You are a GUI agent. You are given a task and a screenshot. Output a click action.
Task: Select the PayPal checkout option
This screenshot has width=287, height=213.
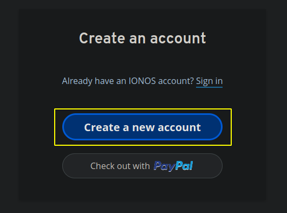pos(142,166)
